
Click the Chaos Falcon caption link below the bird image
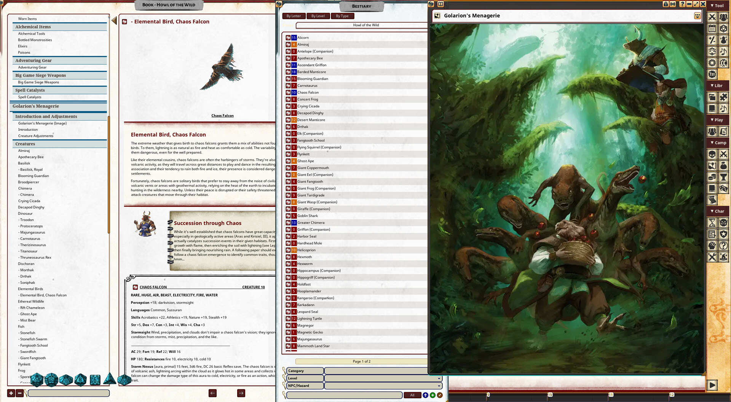[222, 116]
